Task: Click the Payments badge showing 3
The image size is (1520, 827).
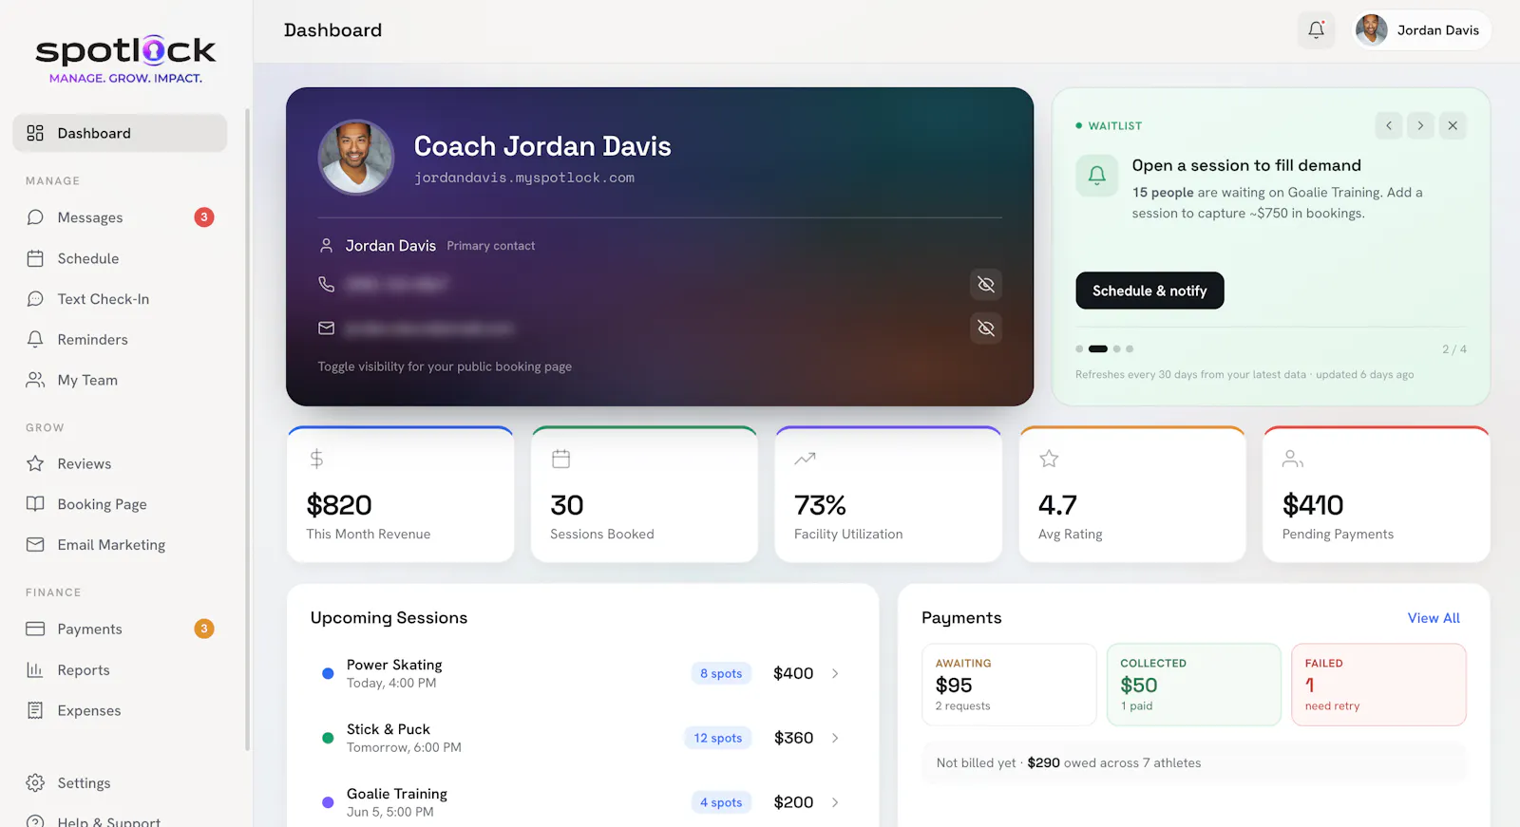Action: coord(204,629)
